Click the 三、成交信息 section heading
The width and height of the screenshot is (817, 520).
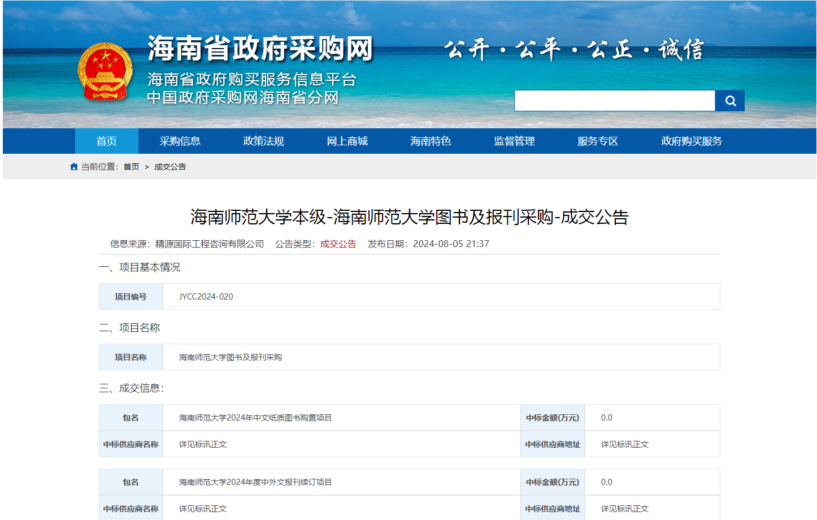(x=132, y=388)
